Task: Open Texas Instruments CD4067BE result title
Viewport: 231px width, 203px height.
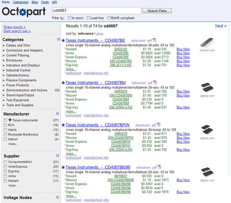Action: point(95,40)
